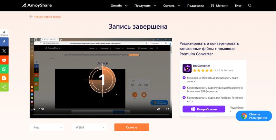Expand the Онлайн menu

tap(119, 6)
